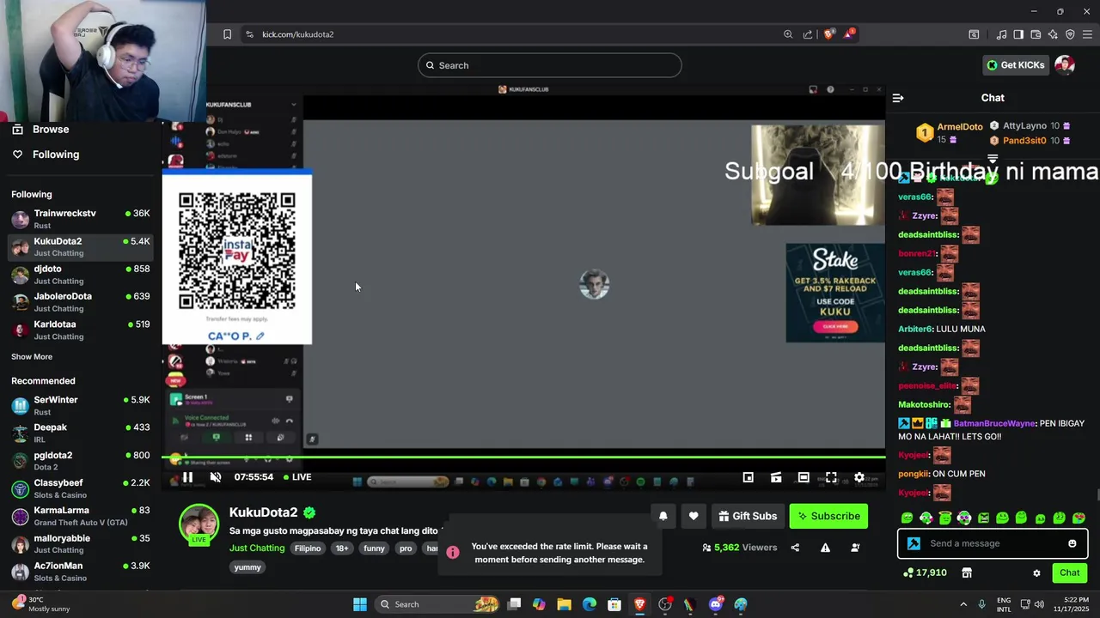Click the kick.com/kukudota2 address bar

click(x=297, y=34)
